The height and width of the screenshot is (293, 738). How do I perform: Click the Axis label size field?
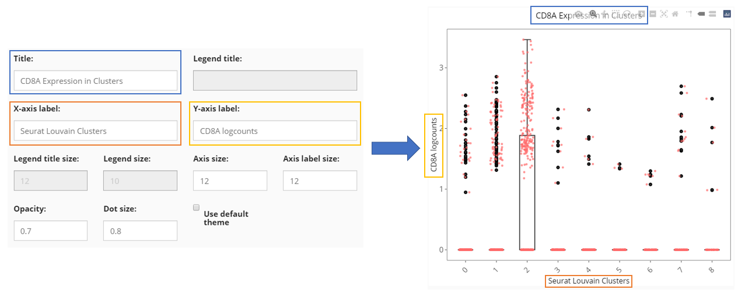pyautogui.click(x=320, y=181)
